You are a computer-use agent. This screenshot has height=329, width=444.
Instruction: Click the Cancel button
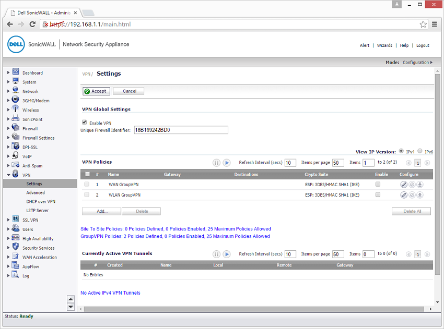129,91
